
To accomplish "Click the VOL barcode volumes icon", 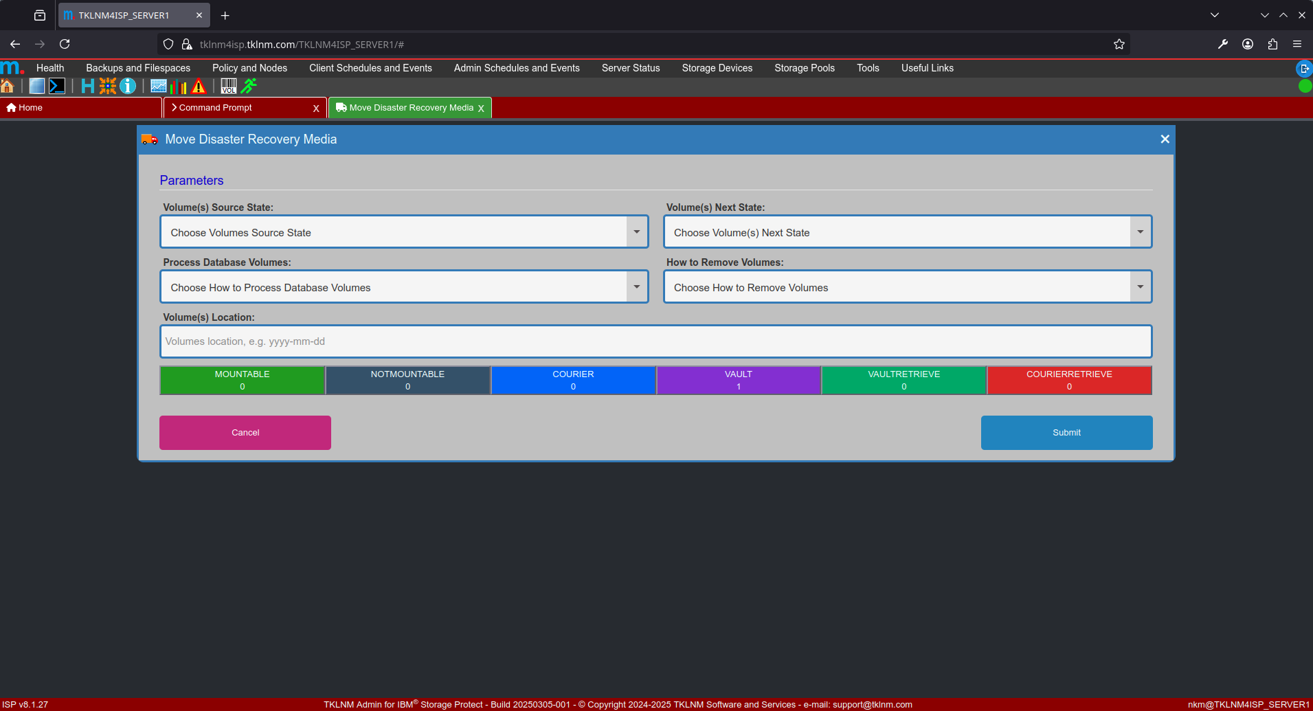I will point(229,86).
